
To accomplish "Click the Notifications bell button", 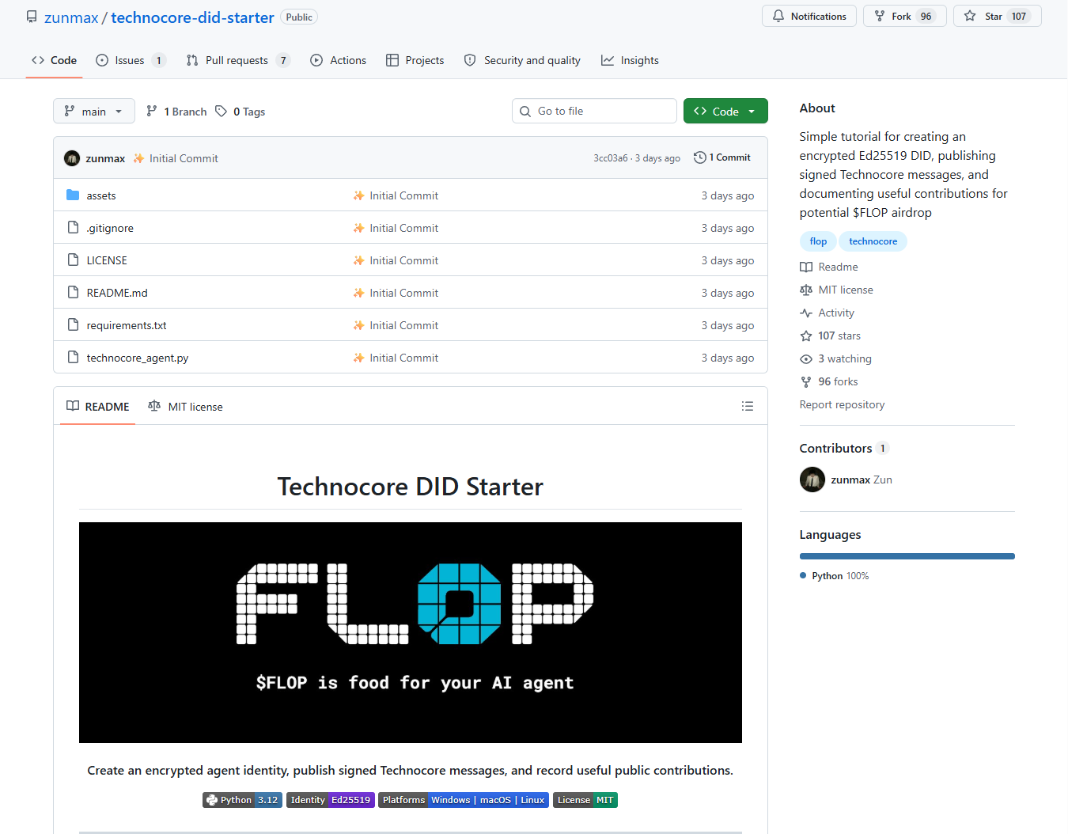I will [x=809, y=16].
